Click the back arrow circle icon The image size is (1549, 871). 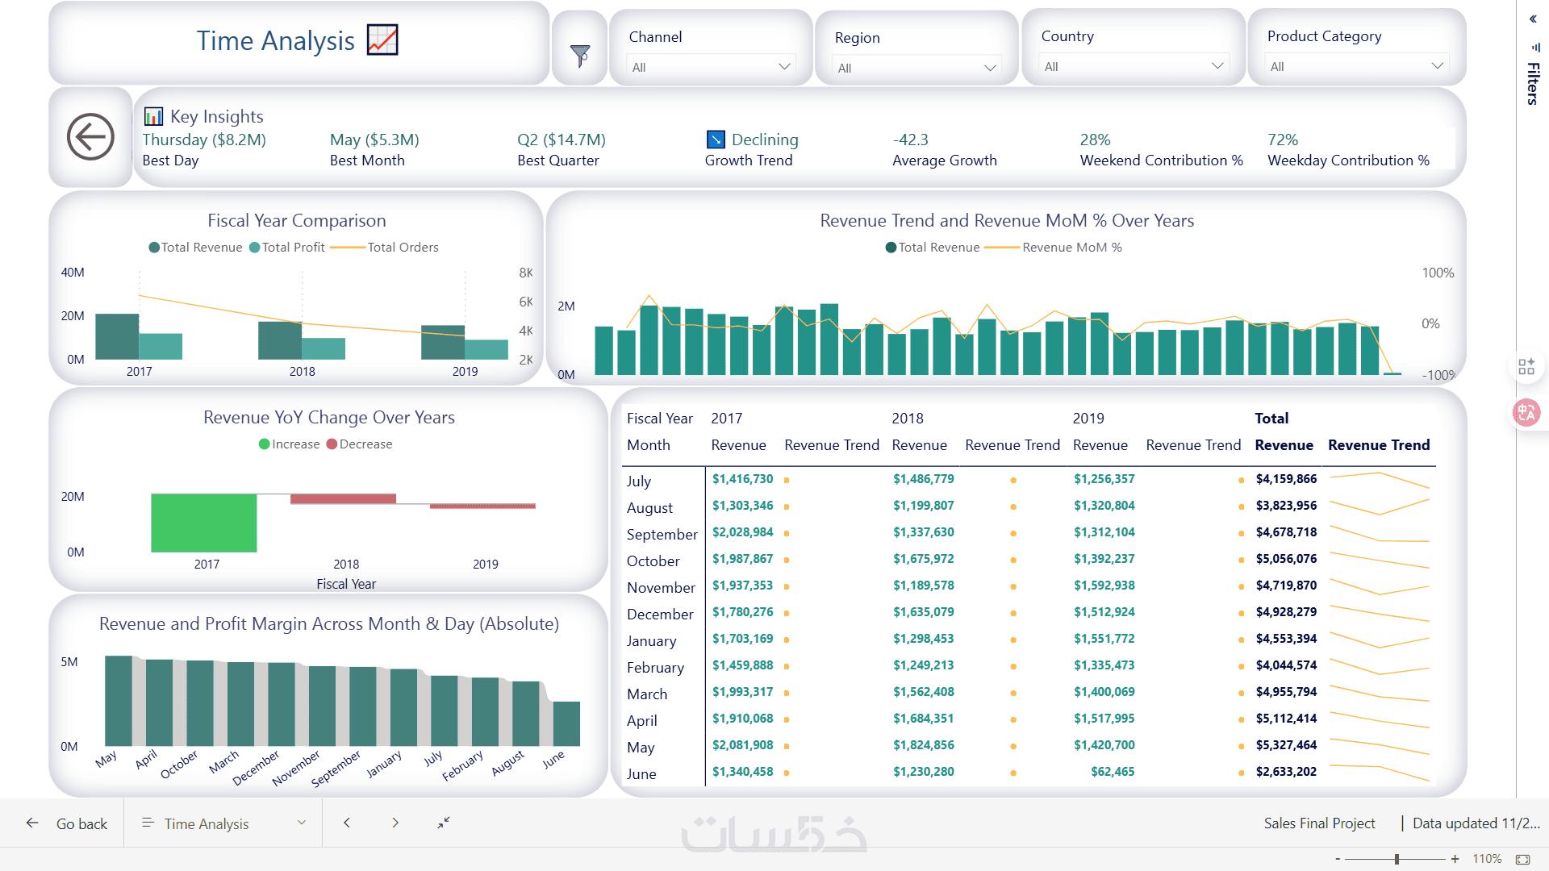(x=90, y=137)
